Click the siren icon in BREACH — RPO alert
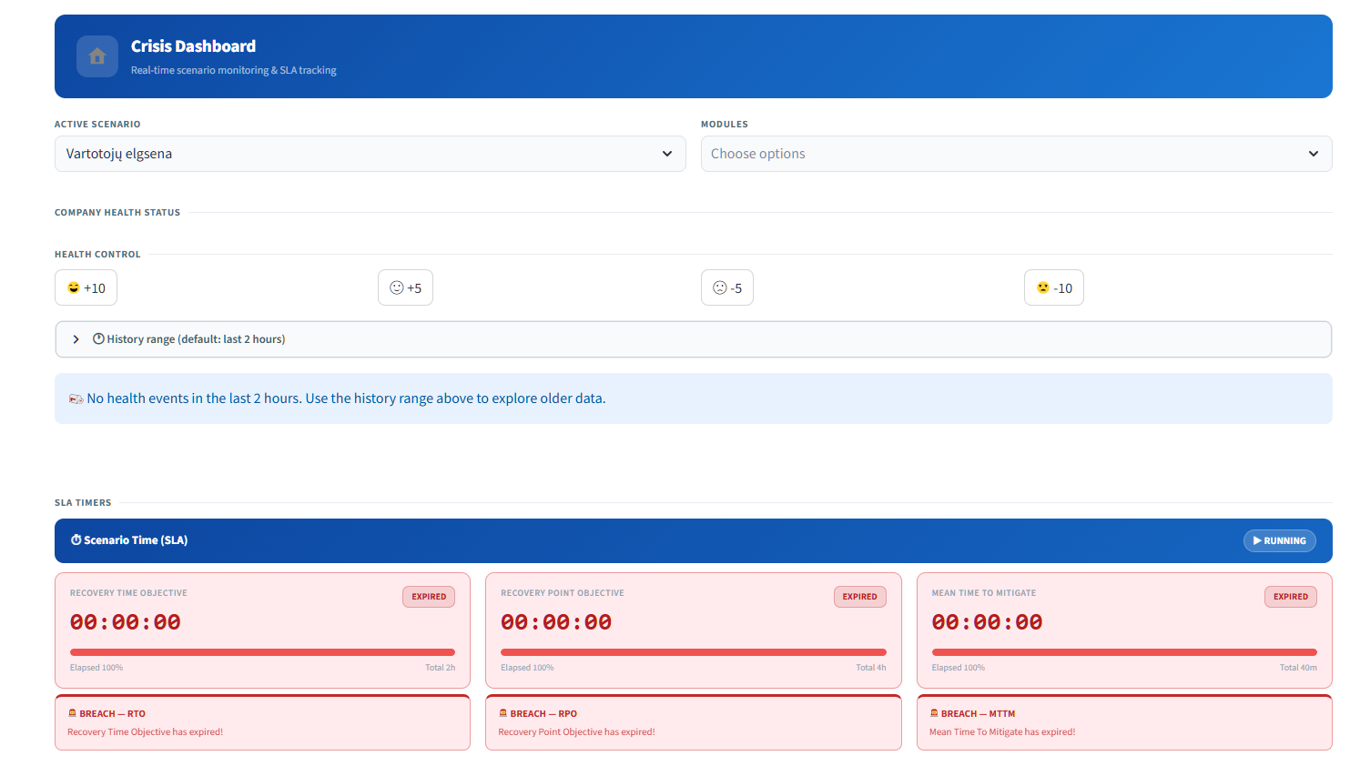This screenshot has height=766, width=1350. coord(502,713)
